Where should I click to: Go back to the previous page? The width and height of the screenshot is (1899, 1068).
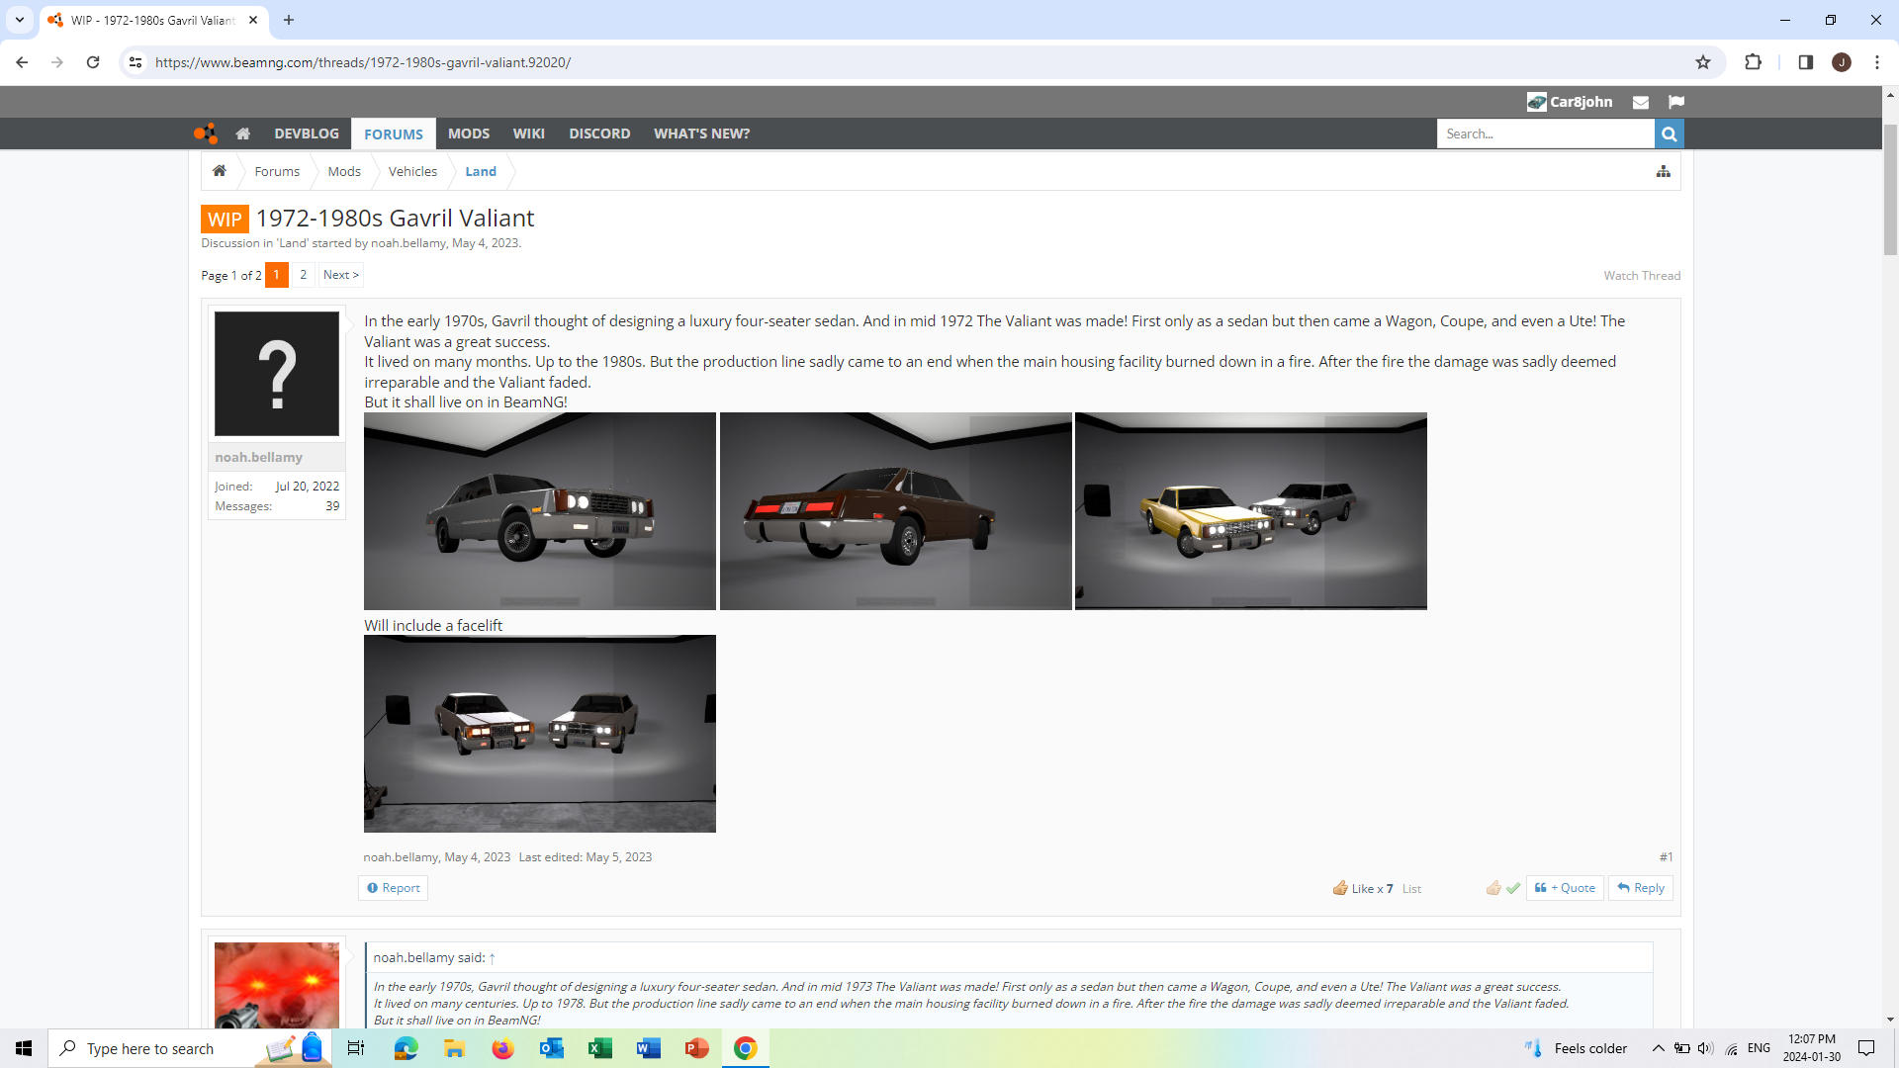[x=22, y=62]
